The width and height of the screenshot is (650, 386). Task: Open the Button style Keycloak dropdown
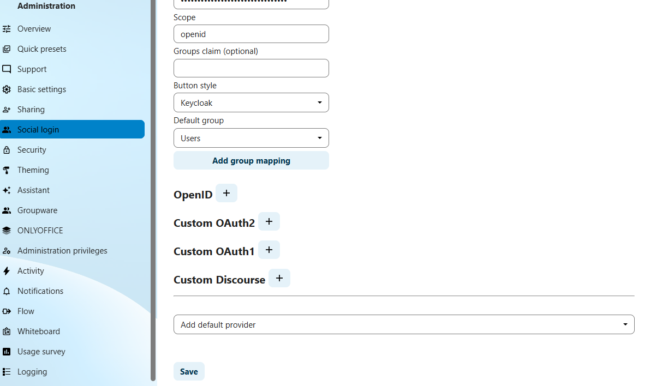251,102
